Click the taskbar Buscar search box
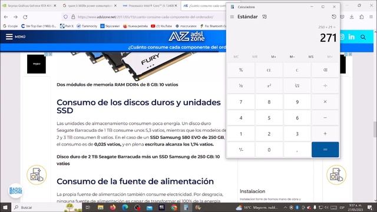Image resolution: width=377 pixels, height=212 pixels. click(47, 207)
